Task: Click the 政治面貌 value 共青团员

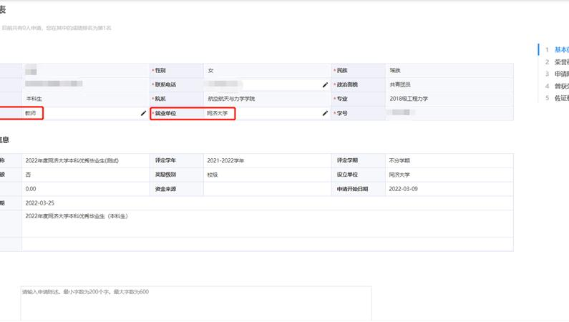Action: [x=400, y=84]
